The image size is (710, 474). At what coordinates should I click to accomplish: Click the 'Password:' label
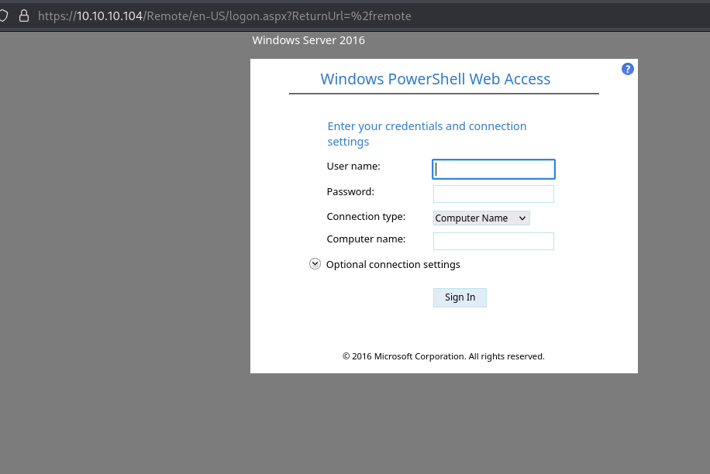[350, 192]
